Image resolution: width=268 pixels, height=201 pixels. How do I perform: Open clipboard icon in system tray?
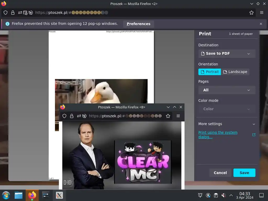pos(216,195)
